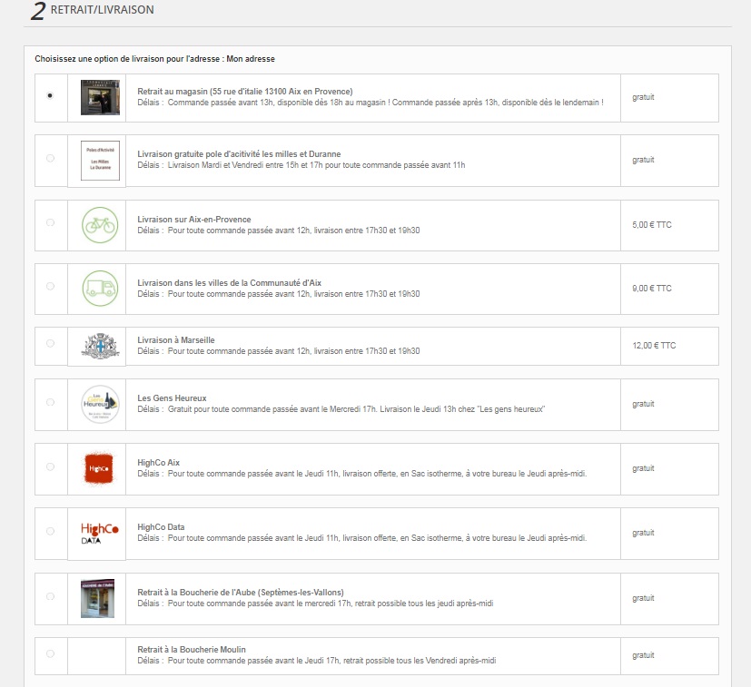Click 'gratuit' in the Boucherie Moulin row
This screenshot has width=751, height=687.
pyautogui.click(x=643, y=655)
